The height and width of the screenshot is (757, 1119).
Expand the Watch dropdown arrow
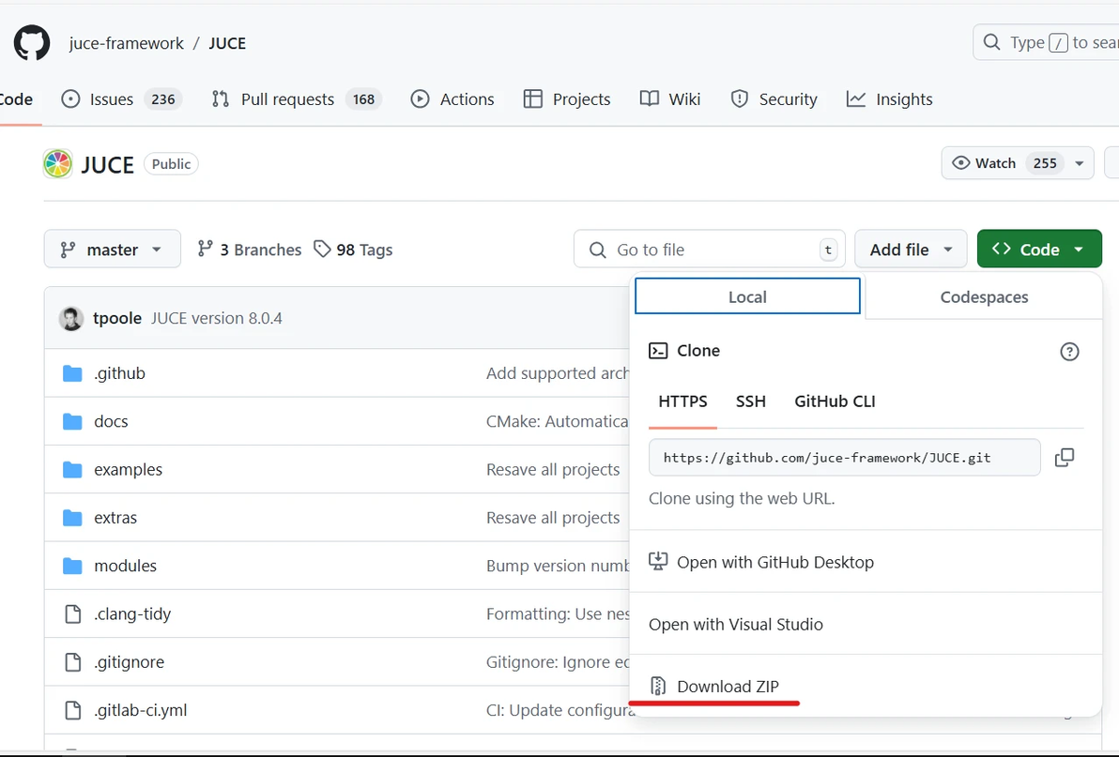(1080, 163)
